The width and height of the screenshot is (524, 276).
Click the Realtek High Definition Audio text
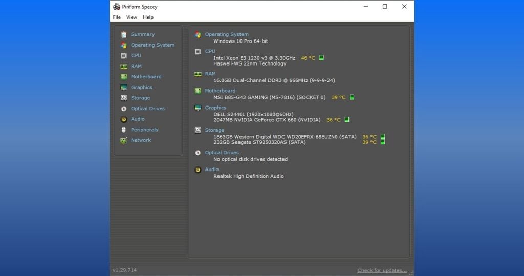click(x=249, y=176)
